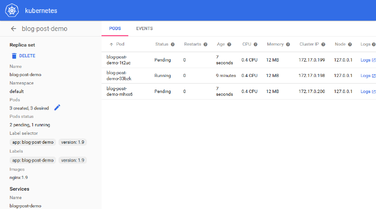The height and width of the screenshot is (209, 376).
Task: Click the service name blog-post-demo
Action: [25, 206]
